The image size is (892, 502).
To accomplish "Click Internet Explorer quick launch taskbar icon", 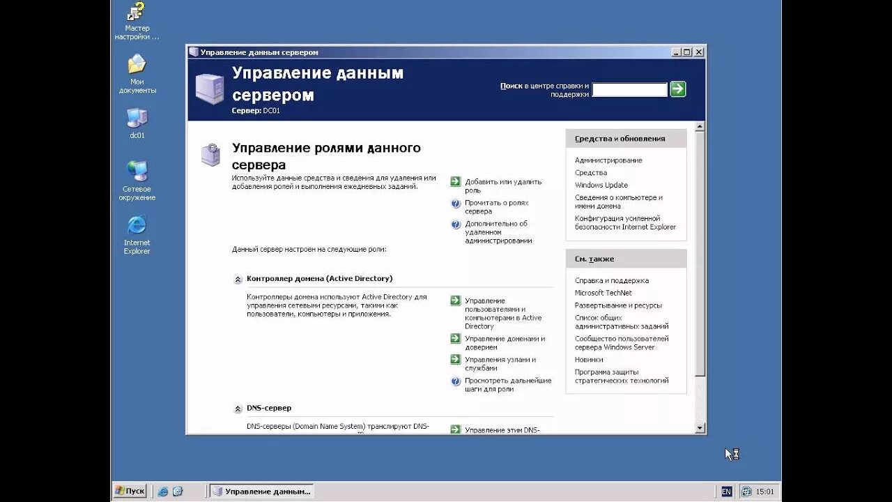I will point(163,491).
